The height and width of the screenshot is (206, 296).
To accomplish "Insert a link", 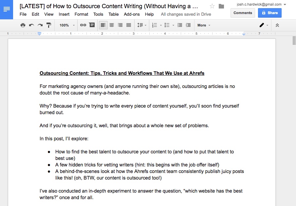I will click(83, 25).
